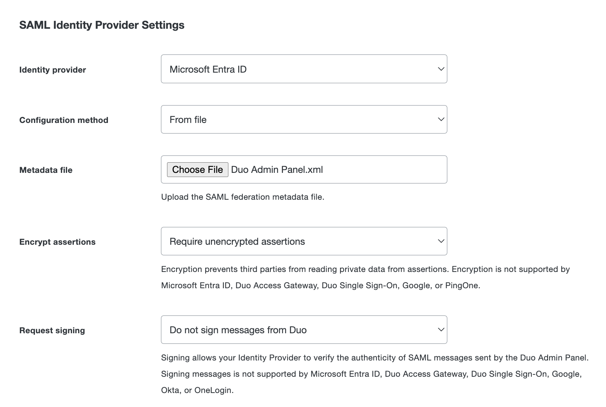The image size is (606, 407).
Task: Click the 'Signing allows your Identity Provider' help text
Action: click(375, 374)
